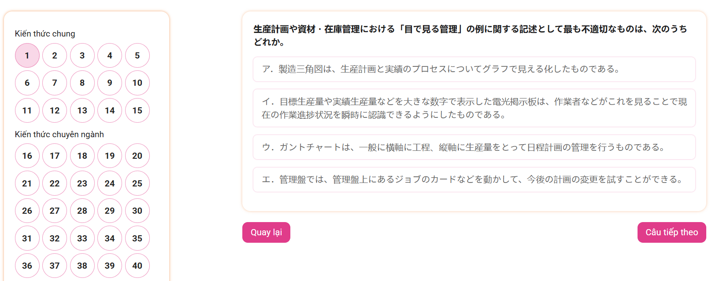Jump to question 16
This screenshot has width=723, height=281.
click(27, 156)
